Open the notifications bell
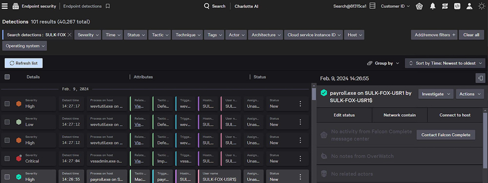Viewport: 488px width, 183px height. click(432, 6)
